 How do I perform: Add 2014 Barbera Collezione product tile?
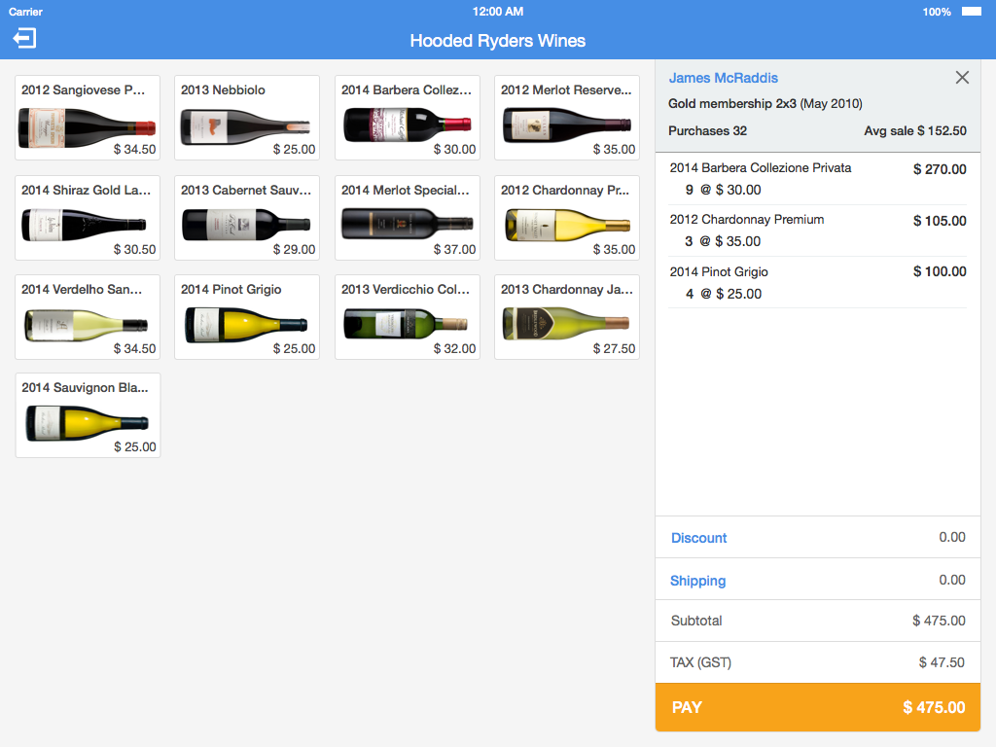click(x=408, y=118)
